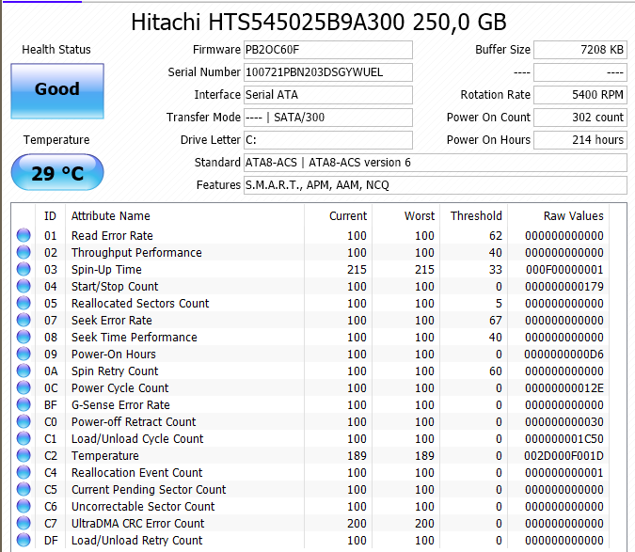The image size is (635, 552).
Task: Click the Good health status button
Action: 57,91
